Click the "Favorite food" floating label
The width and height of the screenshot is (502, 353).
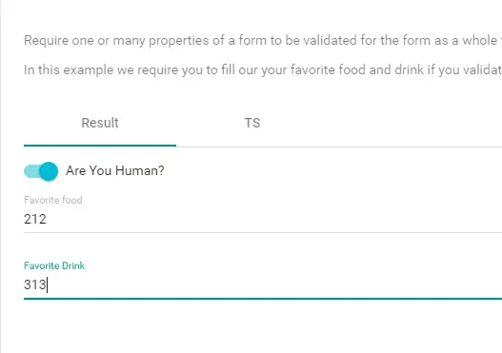[x=53, y=200]
